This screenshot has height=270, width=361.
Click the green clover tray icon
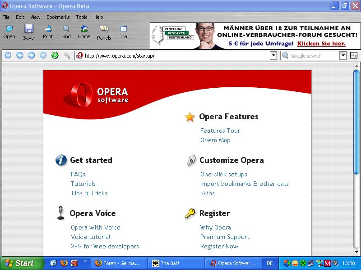point(303,263)
